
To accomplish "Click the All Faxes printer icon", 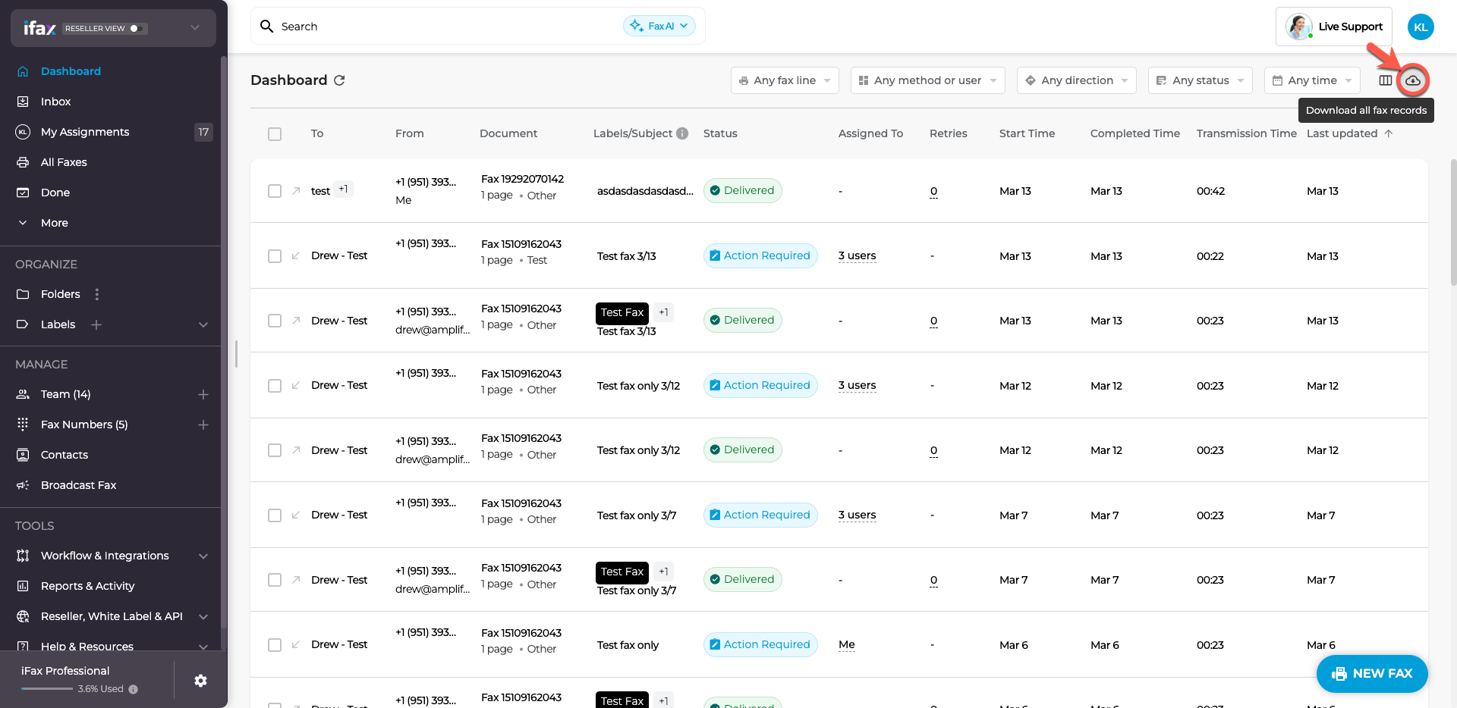I will tap(23, 162).
